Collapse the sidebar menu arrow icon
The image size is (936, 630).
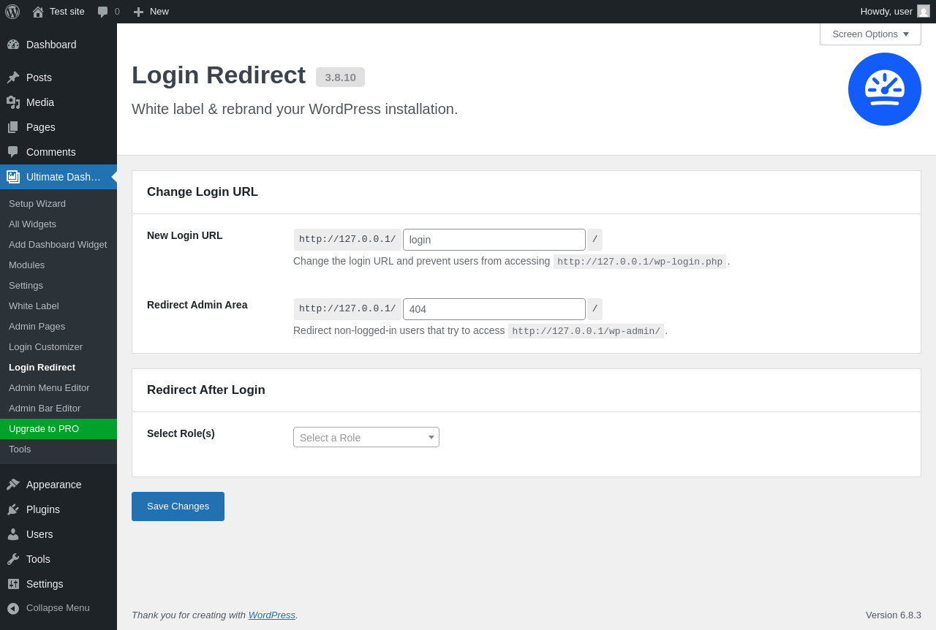(x=13, y=608)
